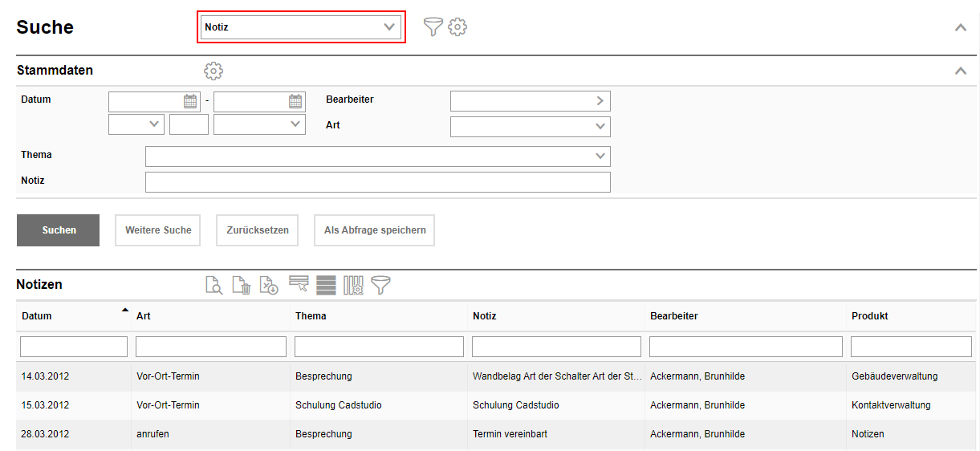Open the start date calendar picker
The width and height of the screenshot is (980, 451).
click(x=190, y=101)
